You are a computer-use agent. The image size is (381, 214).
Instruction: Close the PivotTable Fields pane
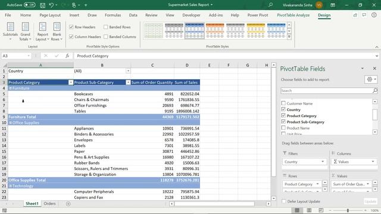coord(374,69)
